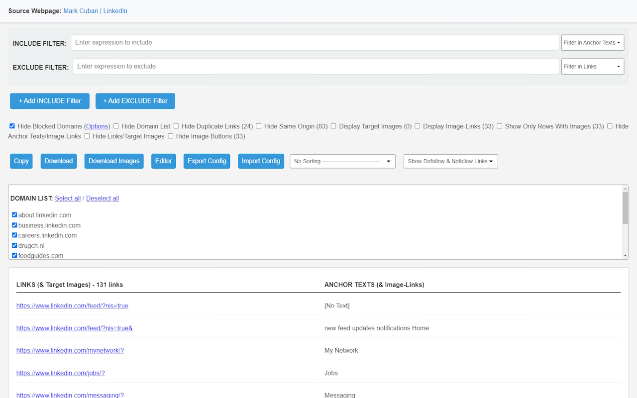This screenshot has width=637, height=398.
Task: Open the Filter in Anchor Texts dropdown
Action: (x=592, y=42)
